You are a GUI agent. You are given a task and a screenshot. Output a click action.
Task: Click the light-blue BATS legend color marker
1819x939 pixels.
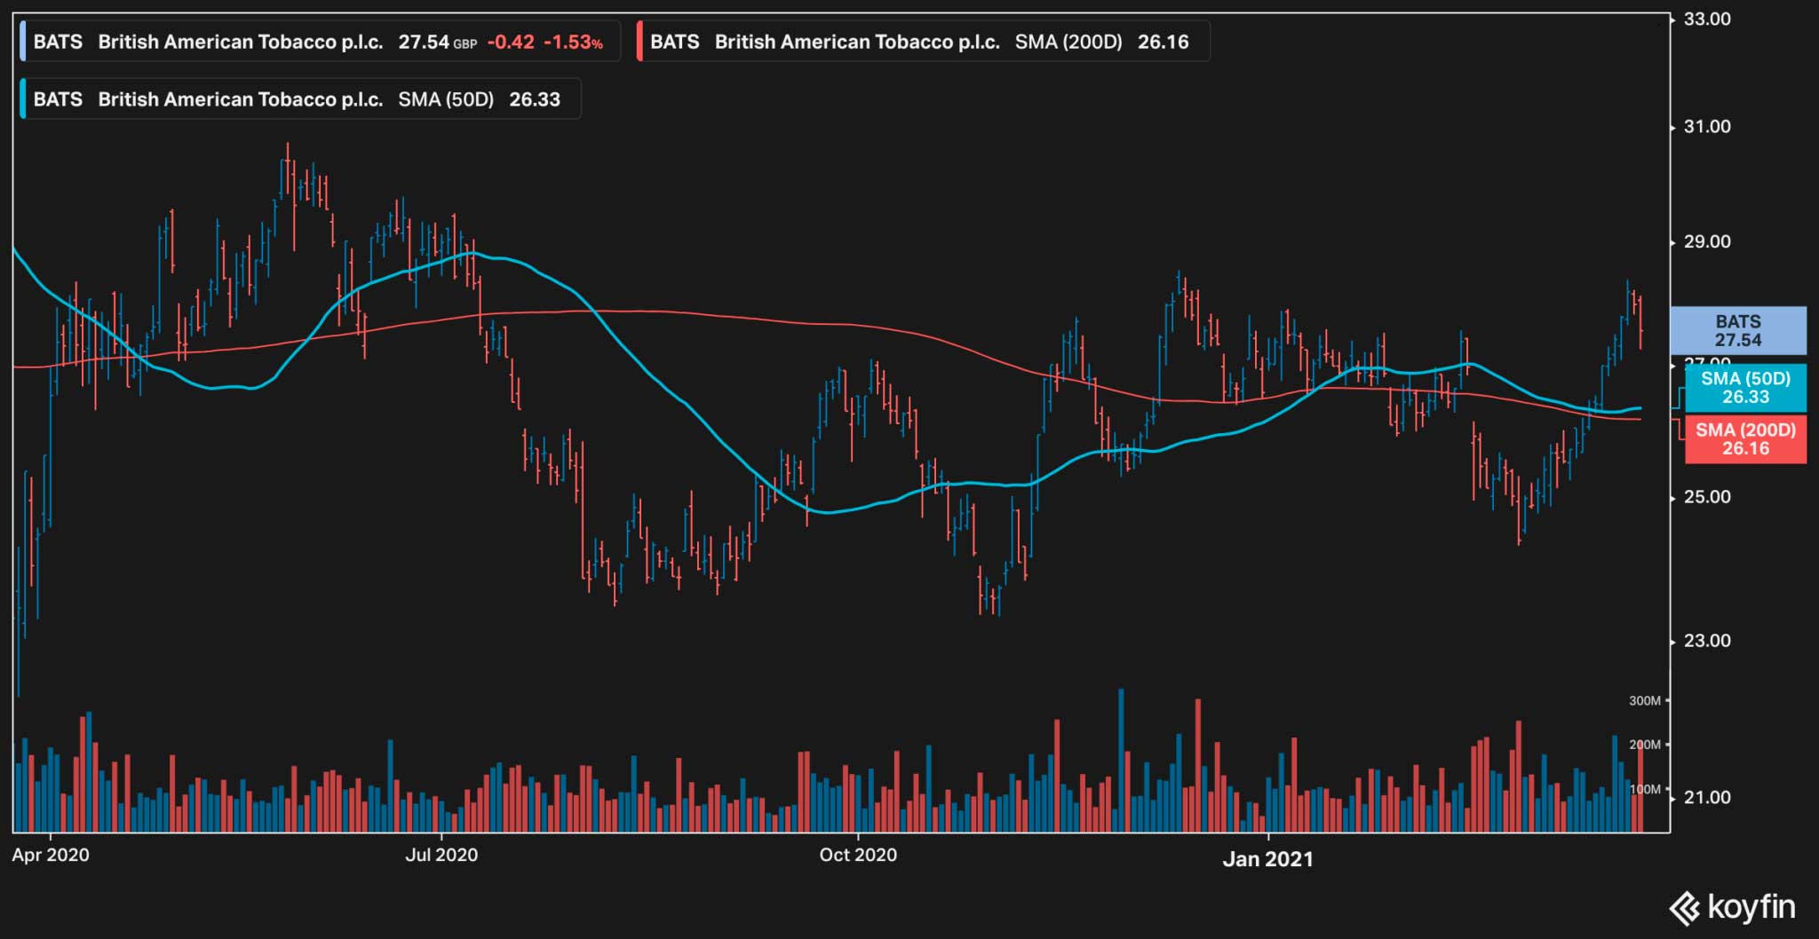(23, 42)
